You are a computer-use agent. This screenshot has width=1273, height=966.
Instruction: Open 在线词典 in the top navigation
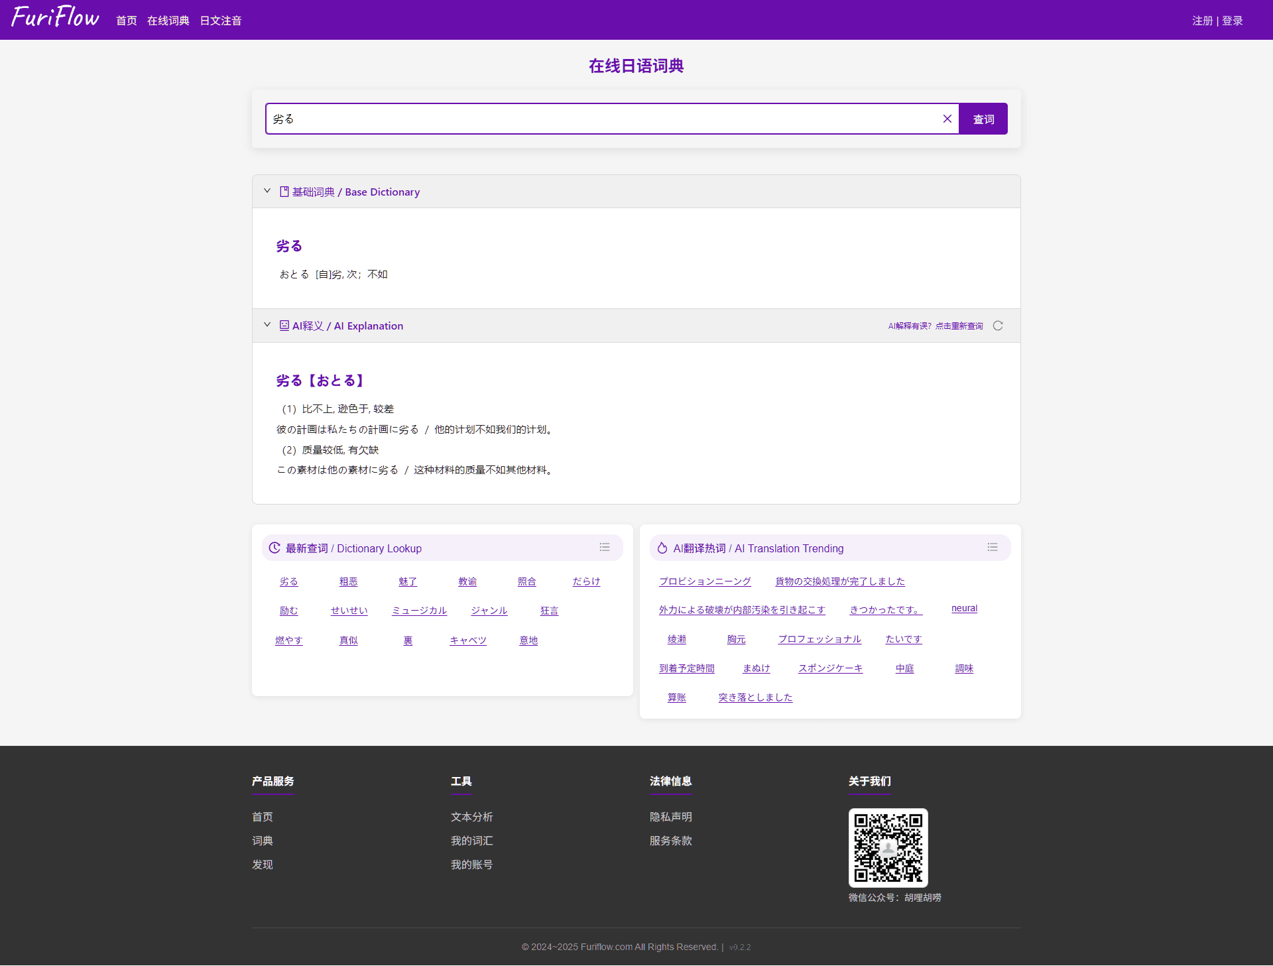(x=168, y=21)
